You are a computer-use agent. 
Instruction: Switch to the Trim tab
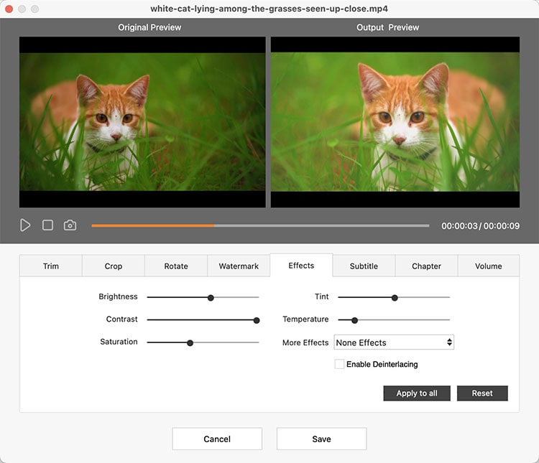51,266
